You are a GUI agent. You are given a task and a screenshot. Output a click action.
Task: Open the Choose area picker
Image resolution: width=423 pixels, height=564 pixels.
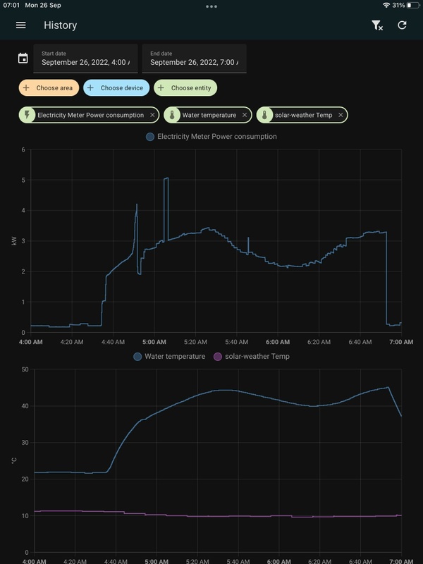pos(49,87)
